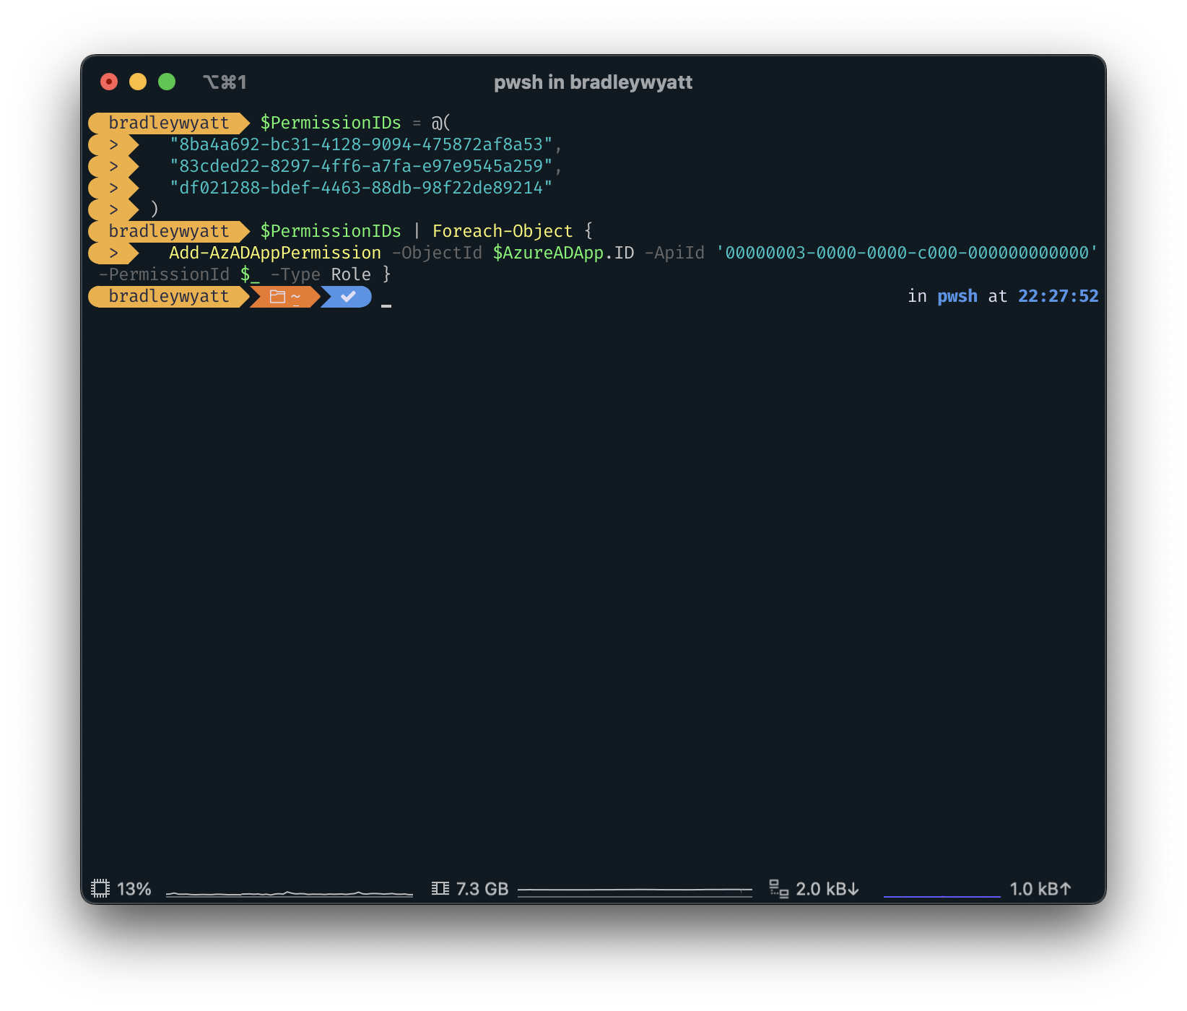
Task: Click the 'pwsh in bradleywyatt' window title
Action: tap(593, 82)
